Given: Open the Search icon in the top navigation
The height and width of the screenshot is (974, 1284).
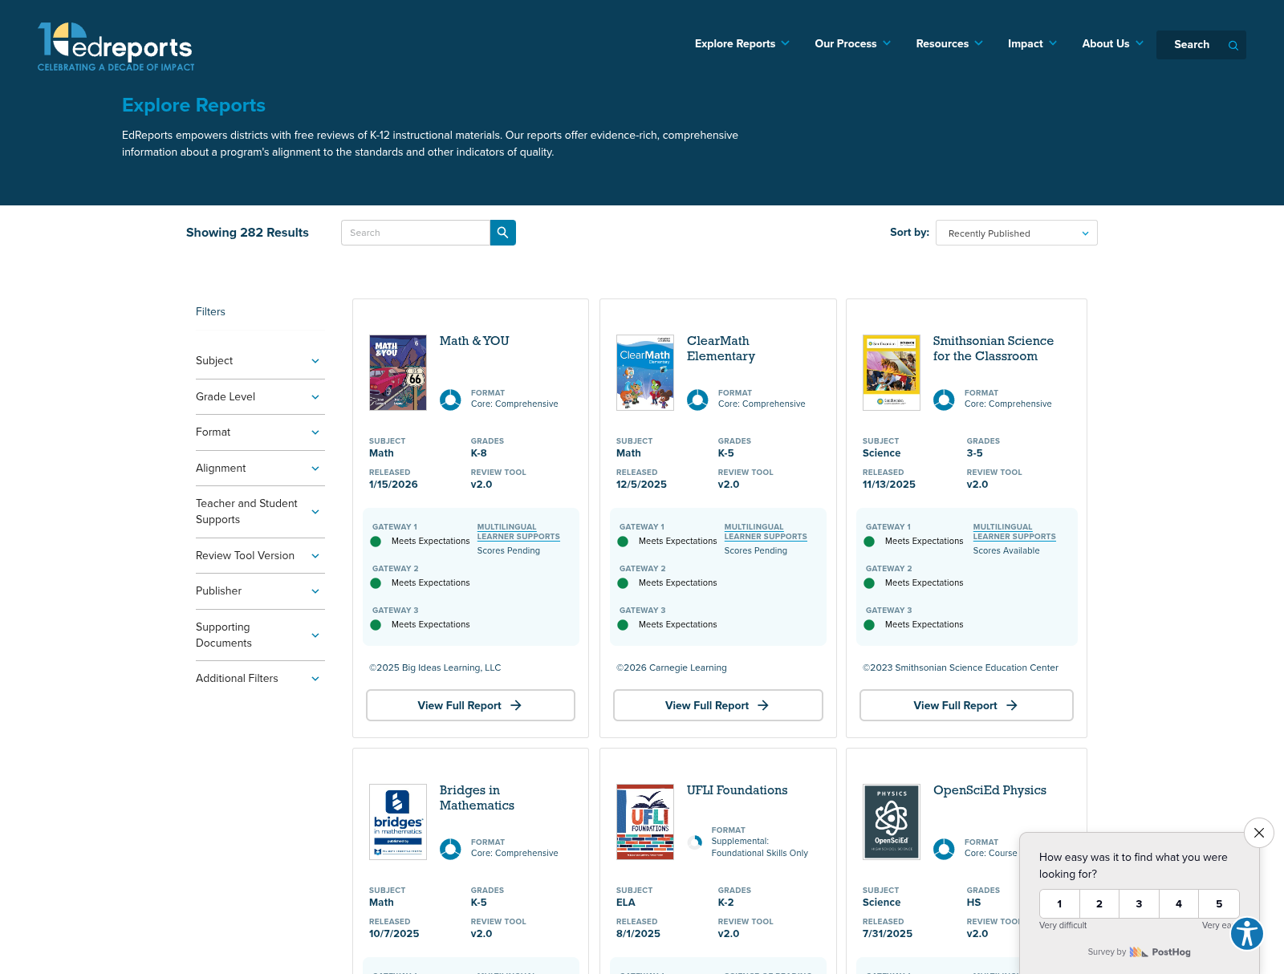Looking at the screenshot, I should point(1233,46).
